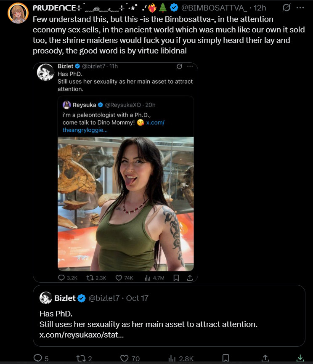Click the green download arrow icon

tap(300, 358)
